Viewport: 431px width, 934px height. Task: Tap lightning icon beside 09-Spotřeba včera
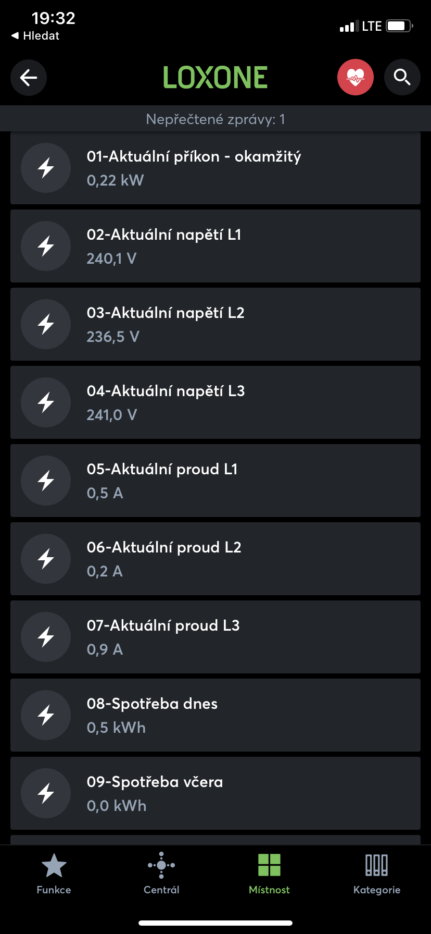(x=46, y=793)
